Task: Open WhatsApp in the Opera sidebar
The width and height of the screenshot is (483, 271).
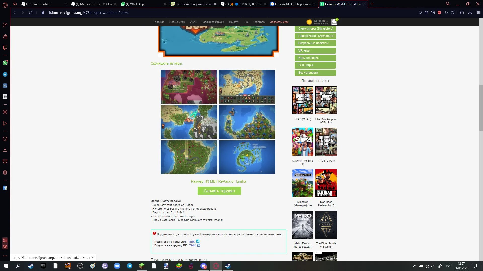Action: [5, 63]
